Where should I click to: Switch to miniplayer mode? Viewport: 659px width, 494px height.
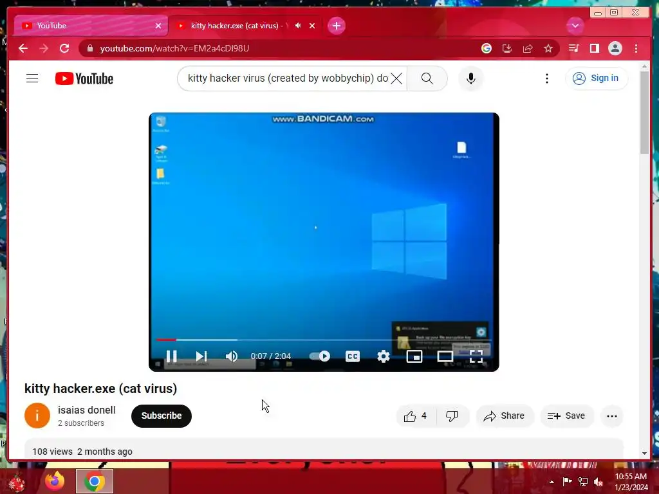pos(414,356)
